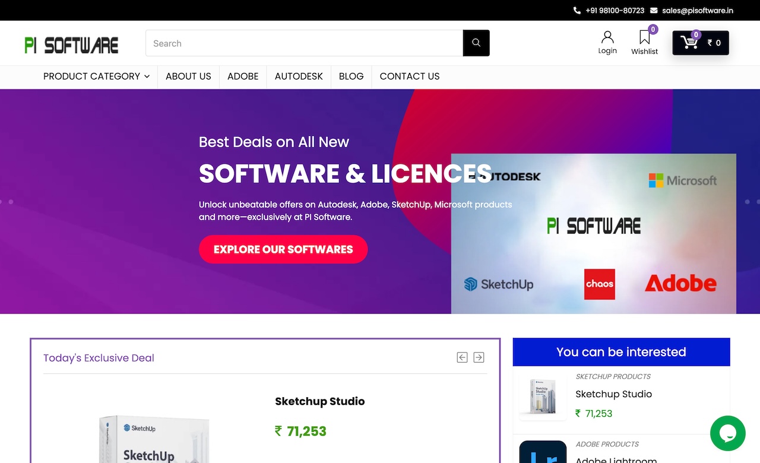Open the green chat bubble widget
Image resolution: width=760 pixels, height=463 pixels.
(728, 433)
